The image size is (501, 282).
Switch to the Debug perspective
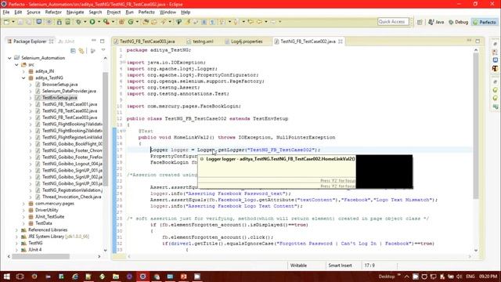(x=458, y=22)
